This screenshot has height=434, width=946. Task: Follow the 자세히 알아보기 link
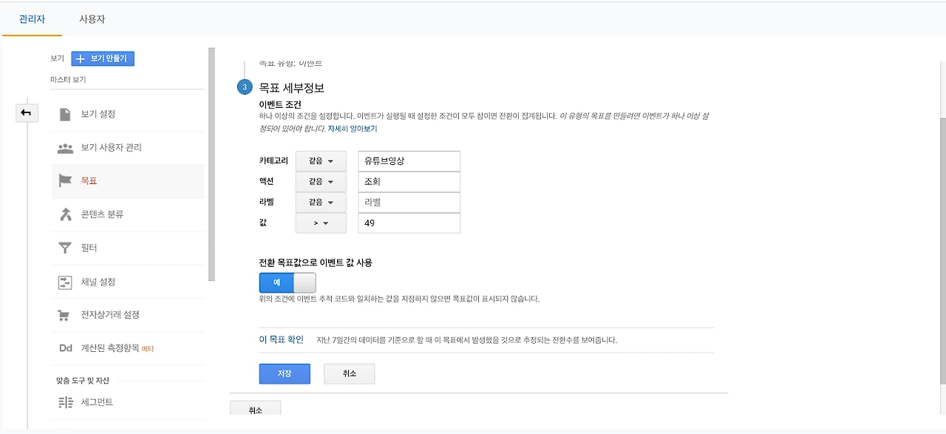click(x=353, y=129)
